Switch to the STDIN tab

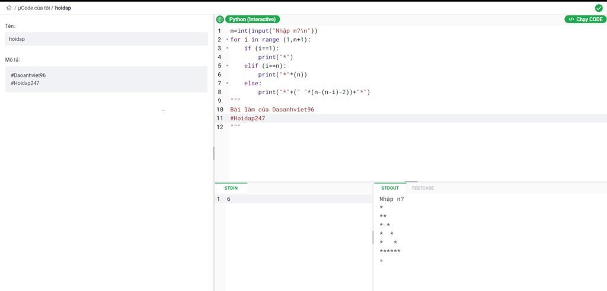pos(231,188)
